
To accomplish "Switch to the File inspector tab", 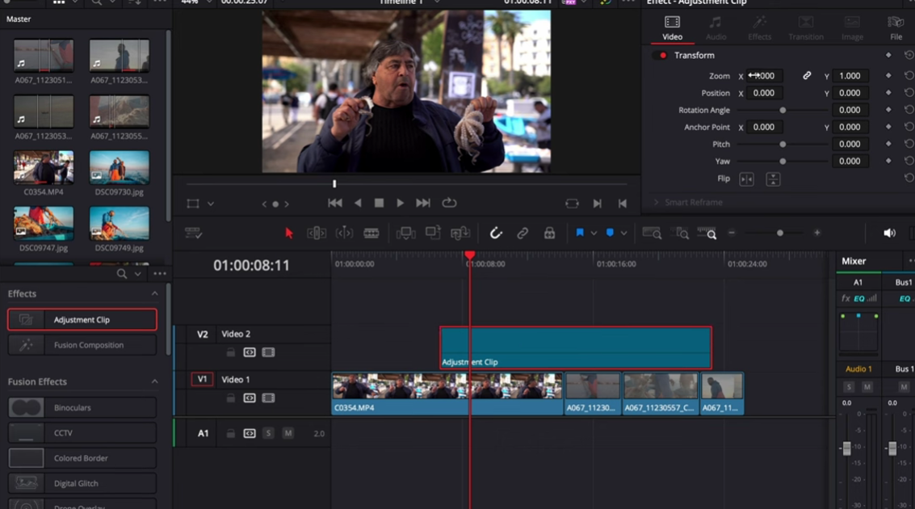I will (x=896, y=28).
